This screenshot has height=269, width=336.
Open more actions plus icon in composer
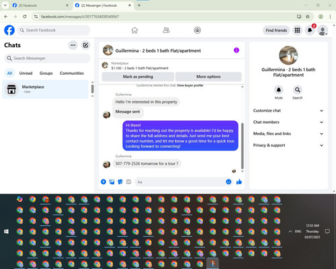[103, 182]
